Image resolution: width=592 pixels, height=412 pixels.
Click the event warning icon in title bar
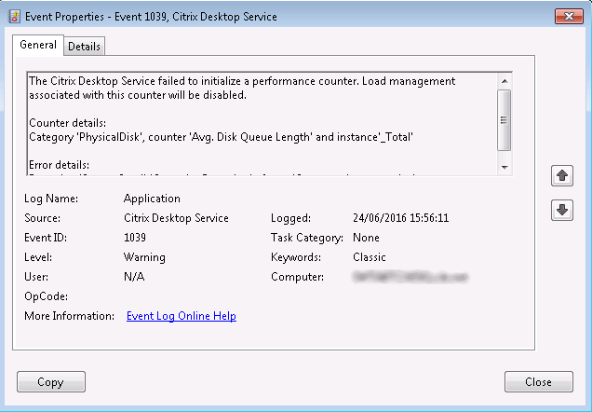point(14,17)
